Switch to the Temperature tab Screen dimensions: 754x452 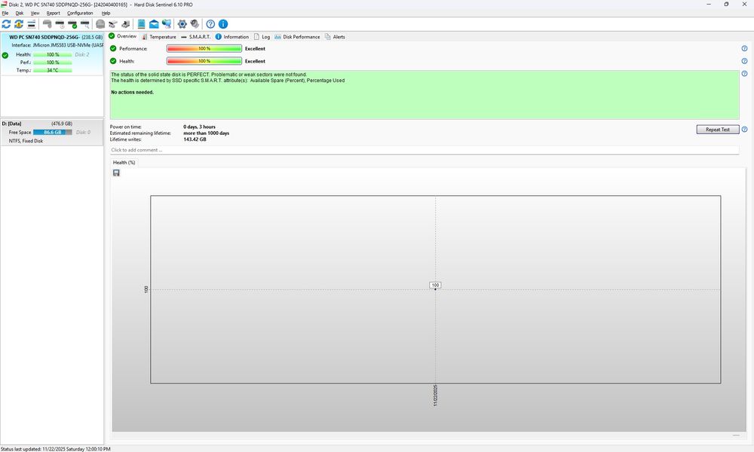[x=159, y=36]
